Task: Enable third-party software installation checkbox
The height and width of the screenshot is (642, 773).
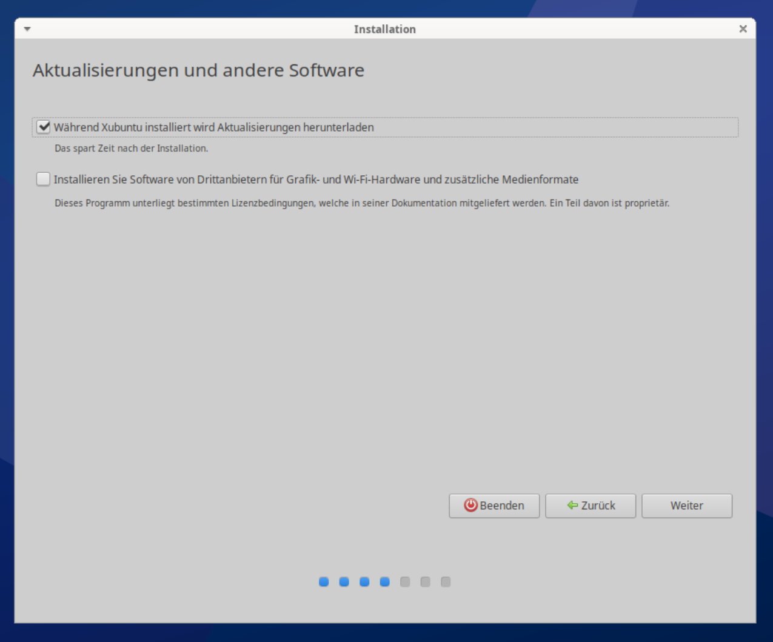Action: (x=43, y=179)
